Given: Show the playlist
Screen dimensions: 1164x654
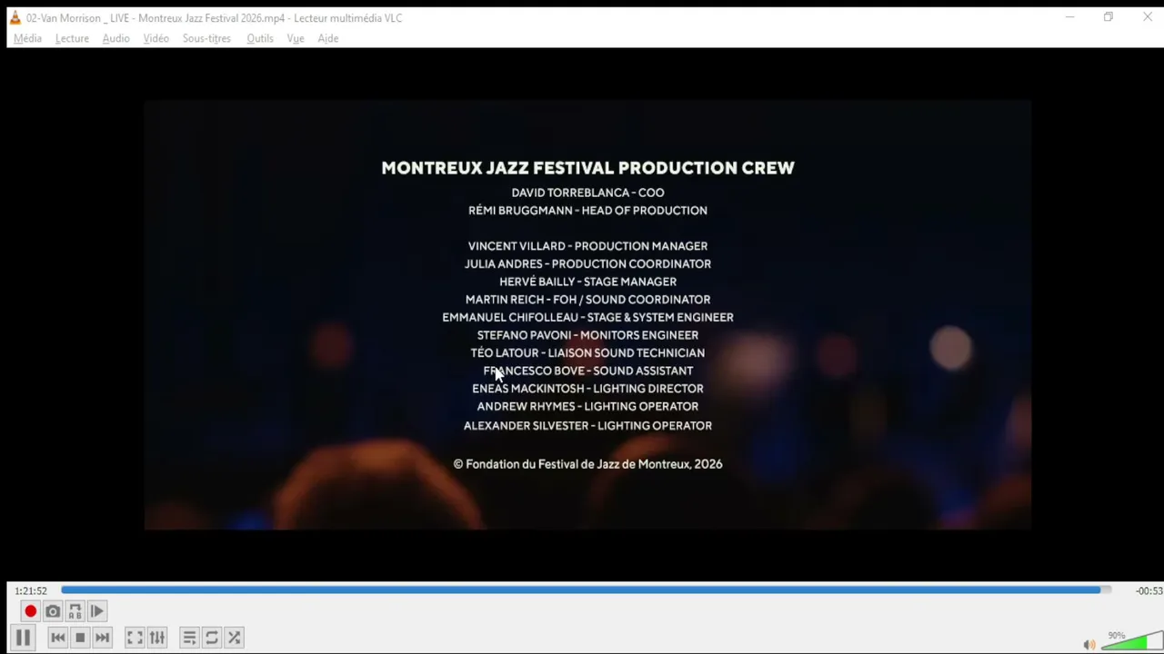Looking at the screenshot, I should coord(189,638).
